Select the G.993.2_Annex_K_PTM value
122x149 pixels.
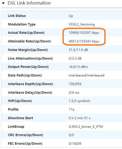click(x=86, y=127)
